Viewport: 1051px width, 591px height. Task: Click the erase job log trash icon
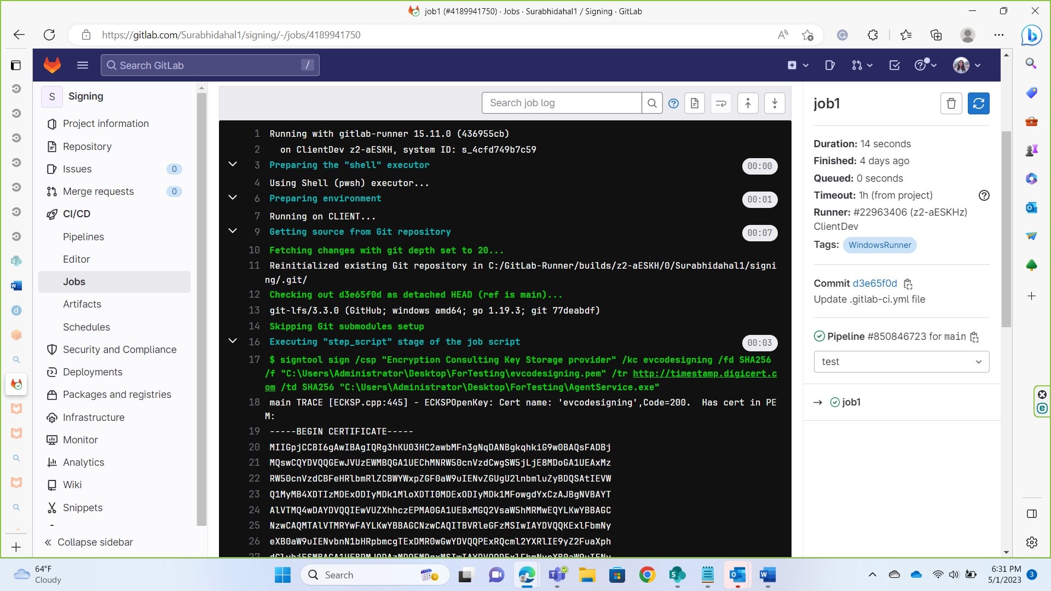point(951,103)
